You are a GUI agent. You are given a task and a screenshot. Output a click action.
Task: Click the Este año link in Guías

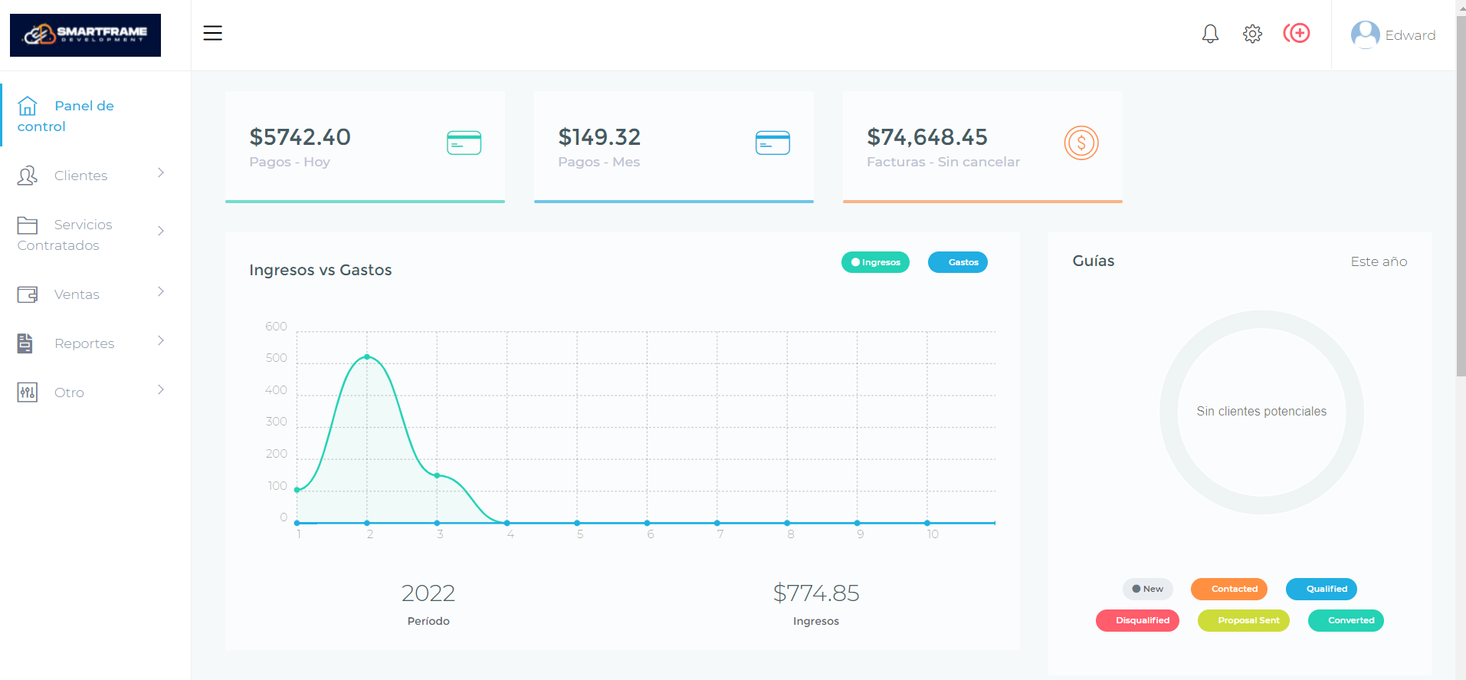pyautogui.click(x=1378, y=261)
